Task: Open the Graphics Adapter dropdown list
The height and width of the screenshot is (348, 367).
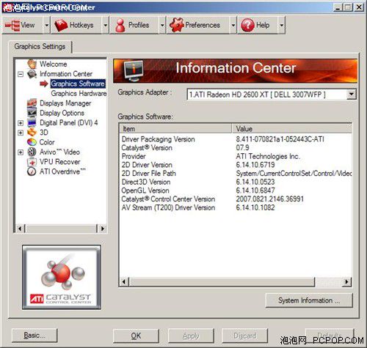Action: pos(351,95)
